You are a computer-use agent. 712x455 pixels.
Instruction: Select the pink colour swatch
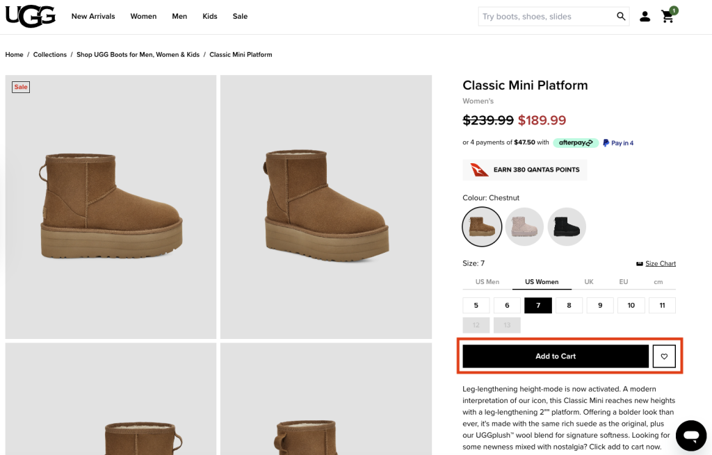(x=524, y=226)
